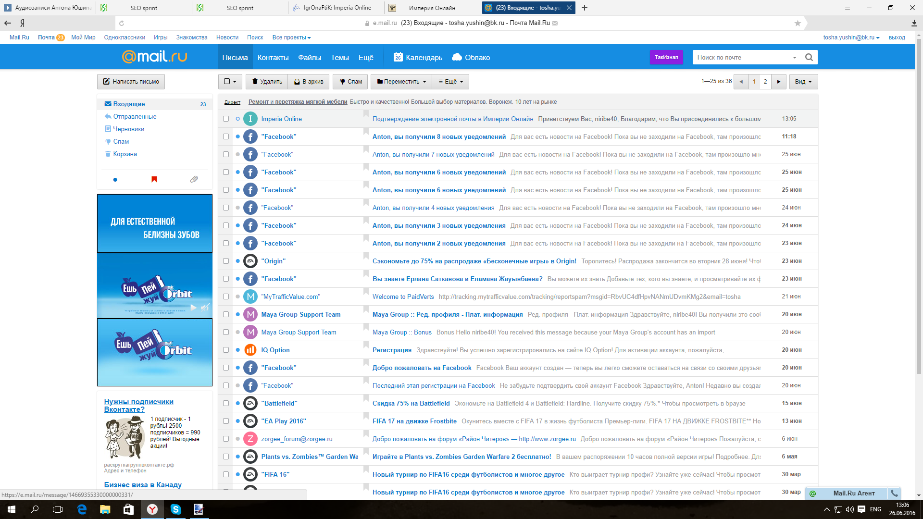The image size is (923, 519).
Task: Go to next page arrow
Action: click(779, 82)
